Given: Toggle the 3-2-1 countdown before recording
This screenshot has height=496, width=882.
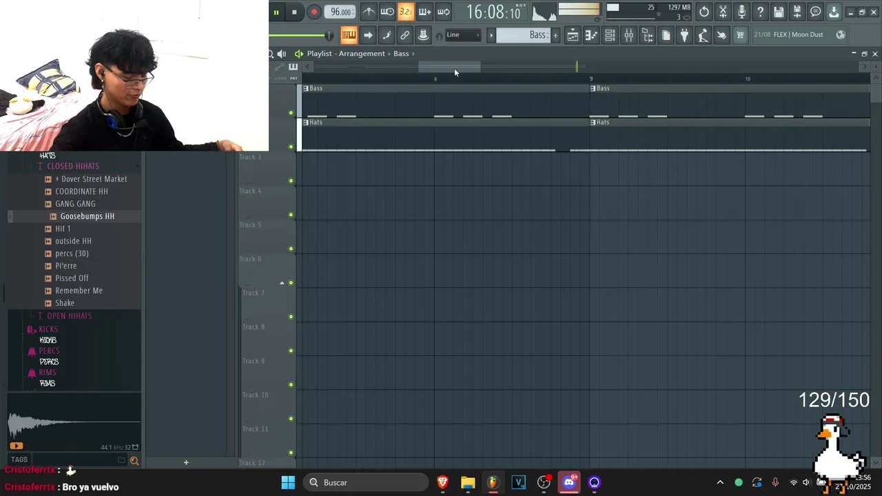Looking at the screenshot, I should click(x=406, y=12).
